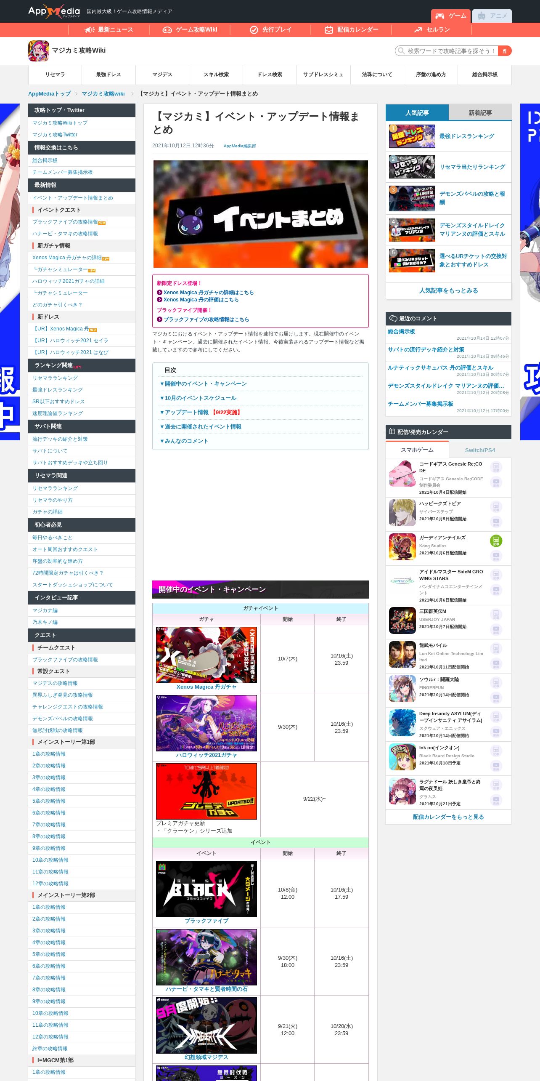Screen dimensions: 540x1081
Task: Click the video icon for コードギアス Genesic Re;CODE
Action: [x=496, y=482]
